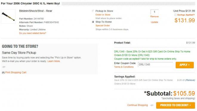Screen dimensions: 197x111
Task: Select the Ship To Home radio button
Action: coord(93,22)
